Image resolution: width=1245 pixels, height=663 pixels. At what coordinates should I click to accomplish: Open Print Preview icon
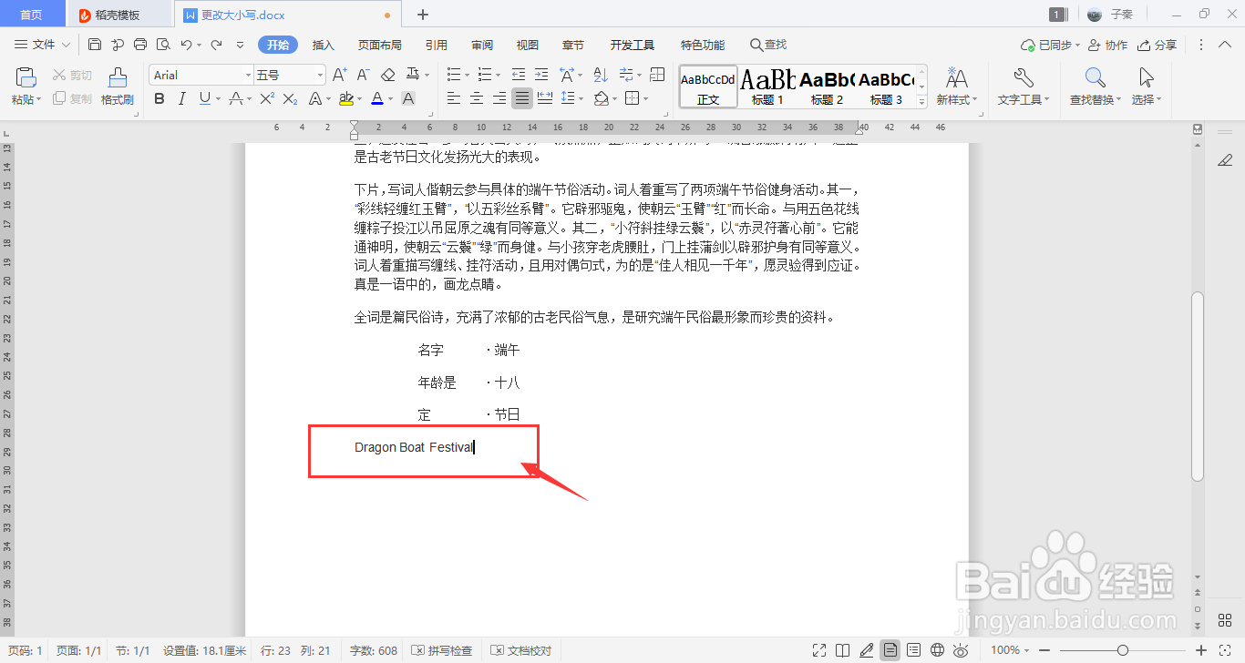[x=163, y=45]
